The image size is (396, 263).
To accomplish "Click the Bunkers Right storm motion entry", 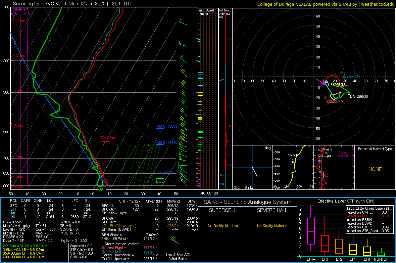I will point(130,248).
